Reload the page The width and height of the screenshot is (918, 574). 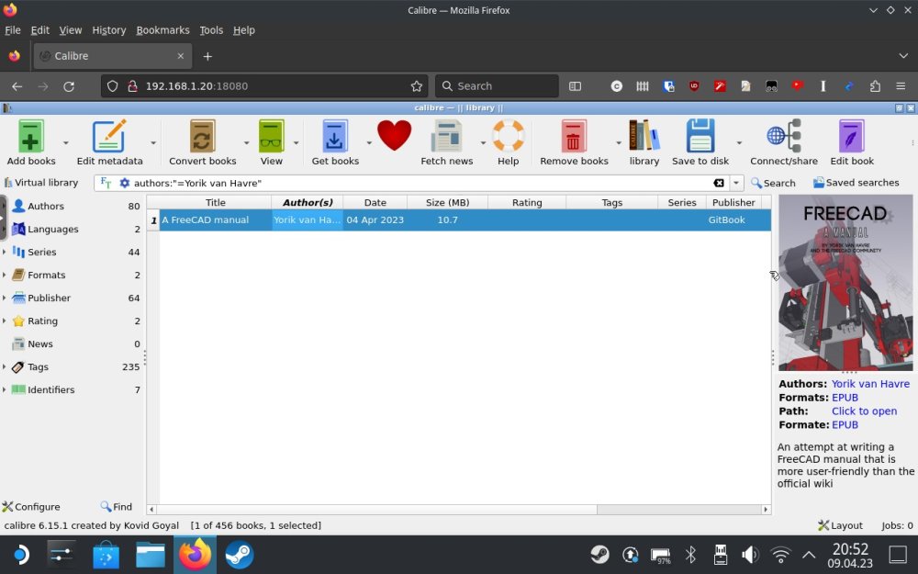coord(69,86)
